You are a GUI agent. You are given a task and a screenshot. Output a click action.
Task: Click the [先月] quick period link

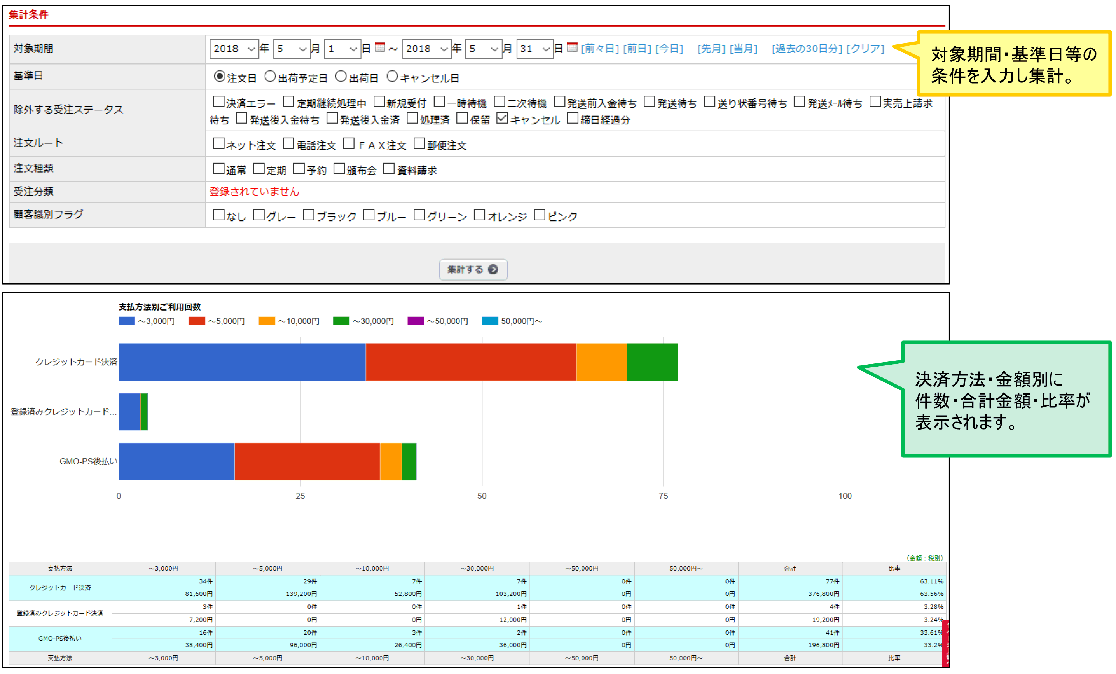711,49
